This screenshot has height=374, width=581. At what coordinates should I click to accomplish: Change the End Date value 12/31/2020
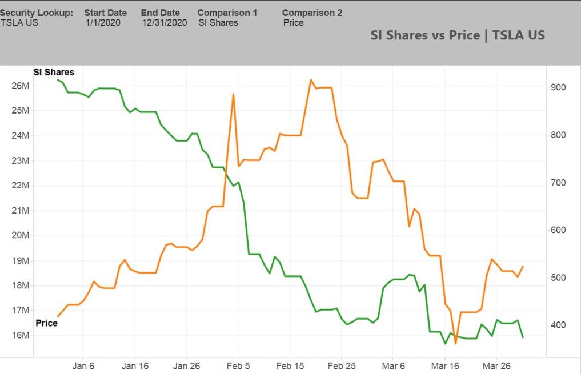click(x=164, y=23)
